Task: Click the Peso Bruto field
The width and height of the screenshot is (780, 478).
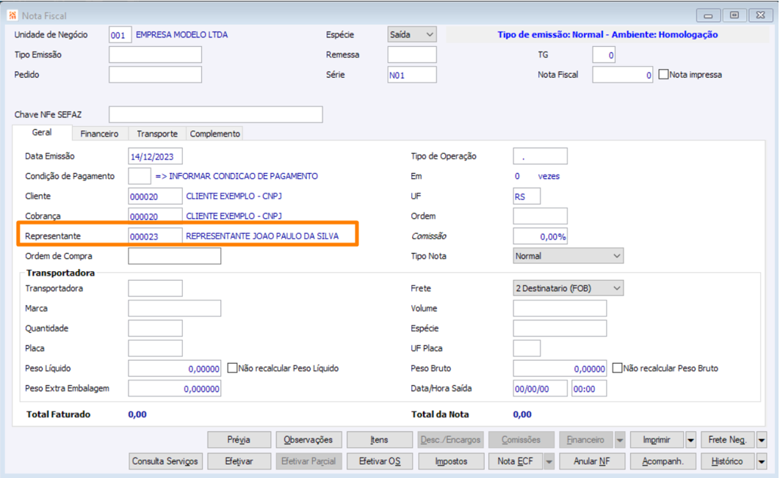Action: pyautogui.click(x=560, y=368)
